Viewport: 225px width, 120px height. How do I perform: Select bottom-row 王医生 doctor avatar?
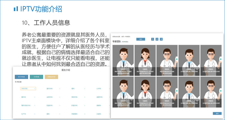point(123,90)
